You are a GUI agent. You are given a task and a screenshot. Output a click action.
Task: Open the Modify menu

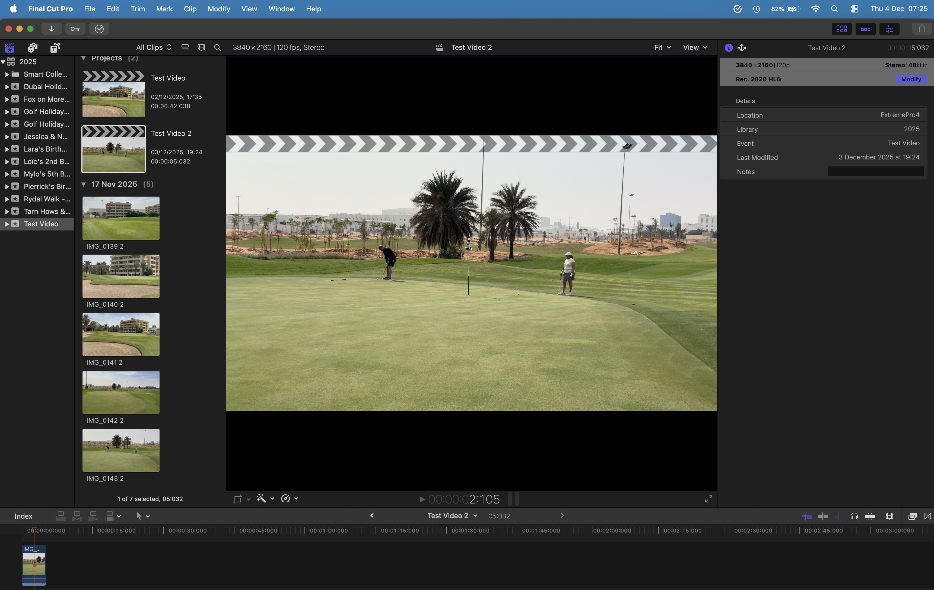(x=219, y=8)
